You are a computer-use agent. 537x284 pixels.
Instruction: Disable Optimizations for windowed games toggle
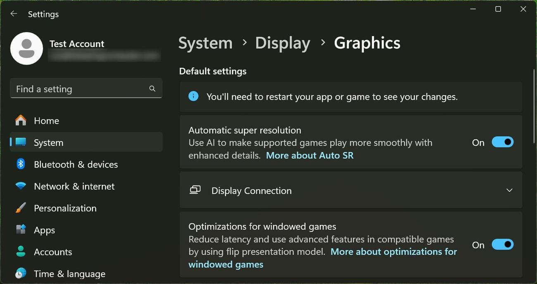502,245
